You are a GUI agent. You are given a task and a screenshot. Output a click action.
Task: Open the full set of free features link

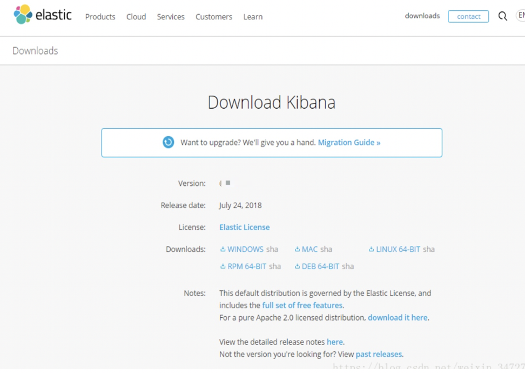tap(302, 305)
